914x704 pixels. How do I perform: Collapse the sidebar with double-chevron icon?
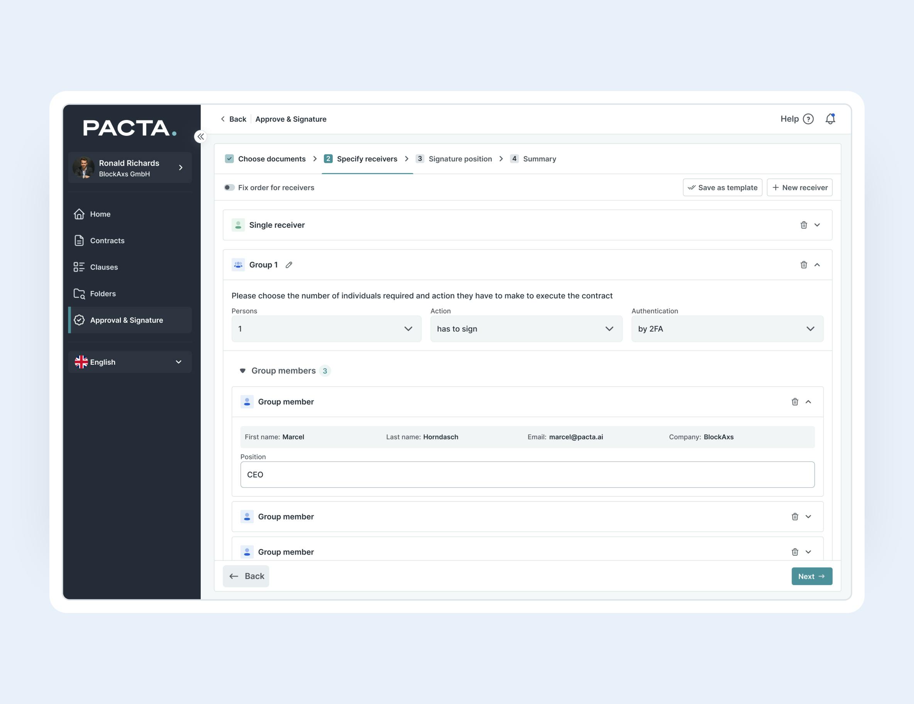200,137
